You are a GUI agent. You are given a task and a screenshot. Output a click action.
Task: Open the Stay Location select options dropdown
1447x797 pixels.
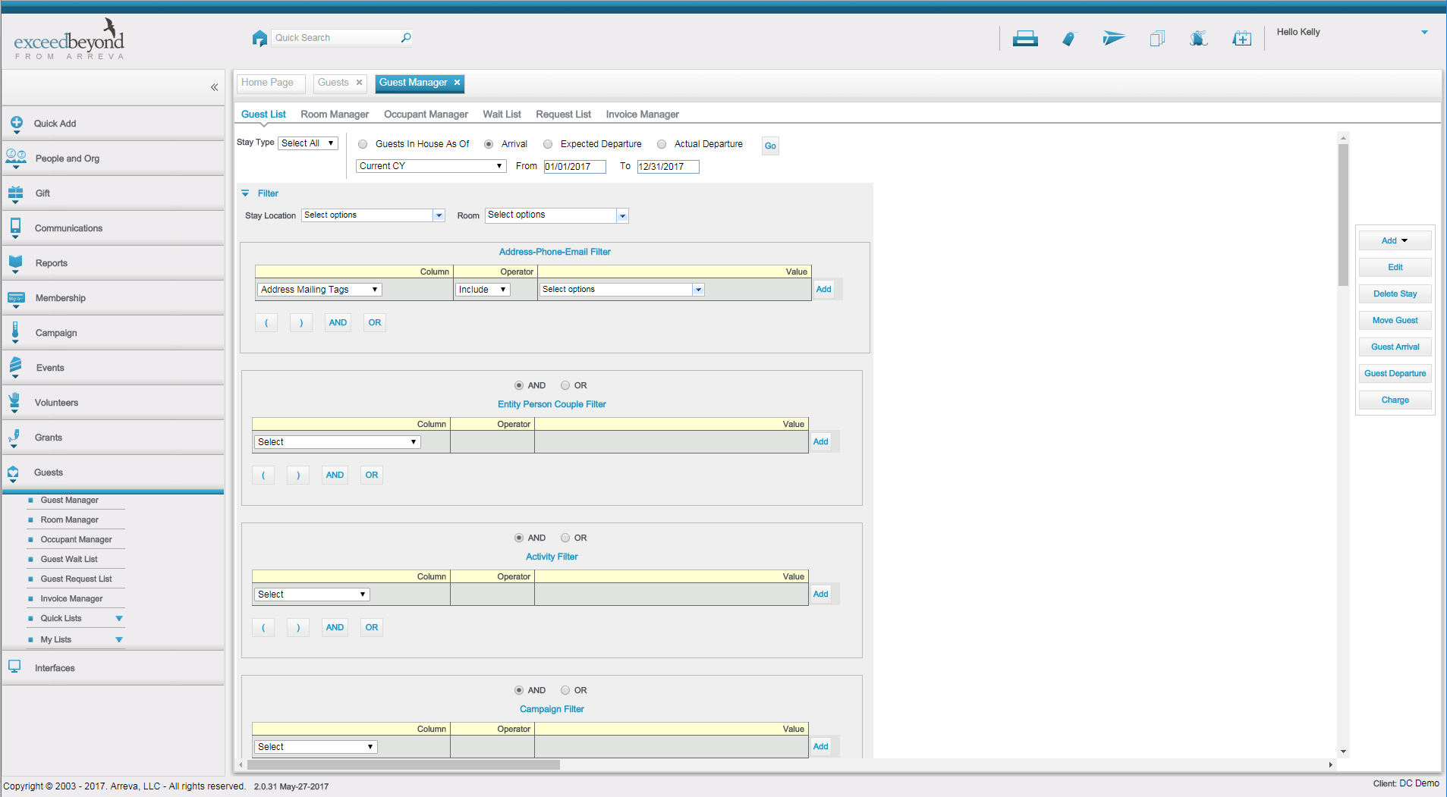pyautogui.click(x=373, y=215)
